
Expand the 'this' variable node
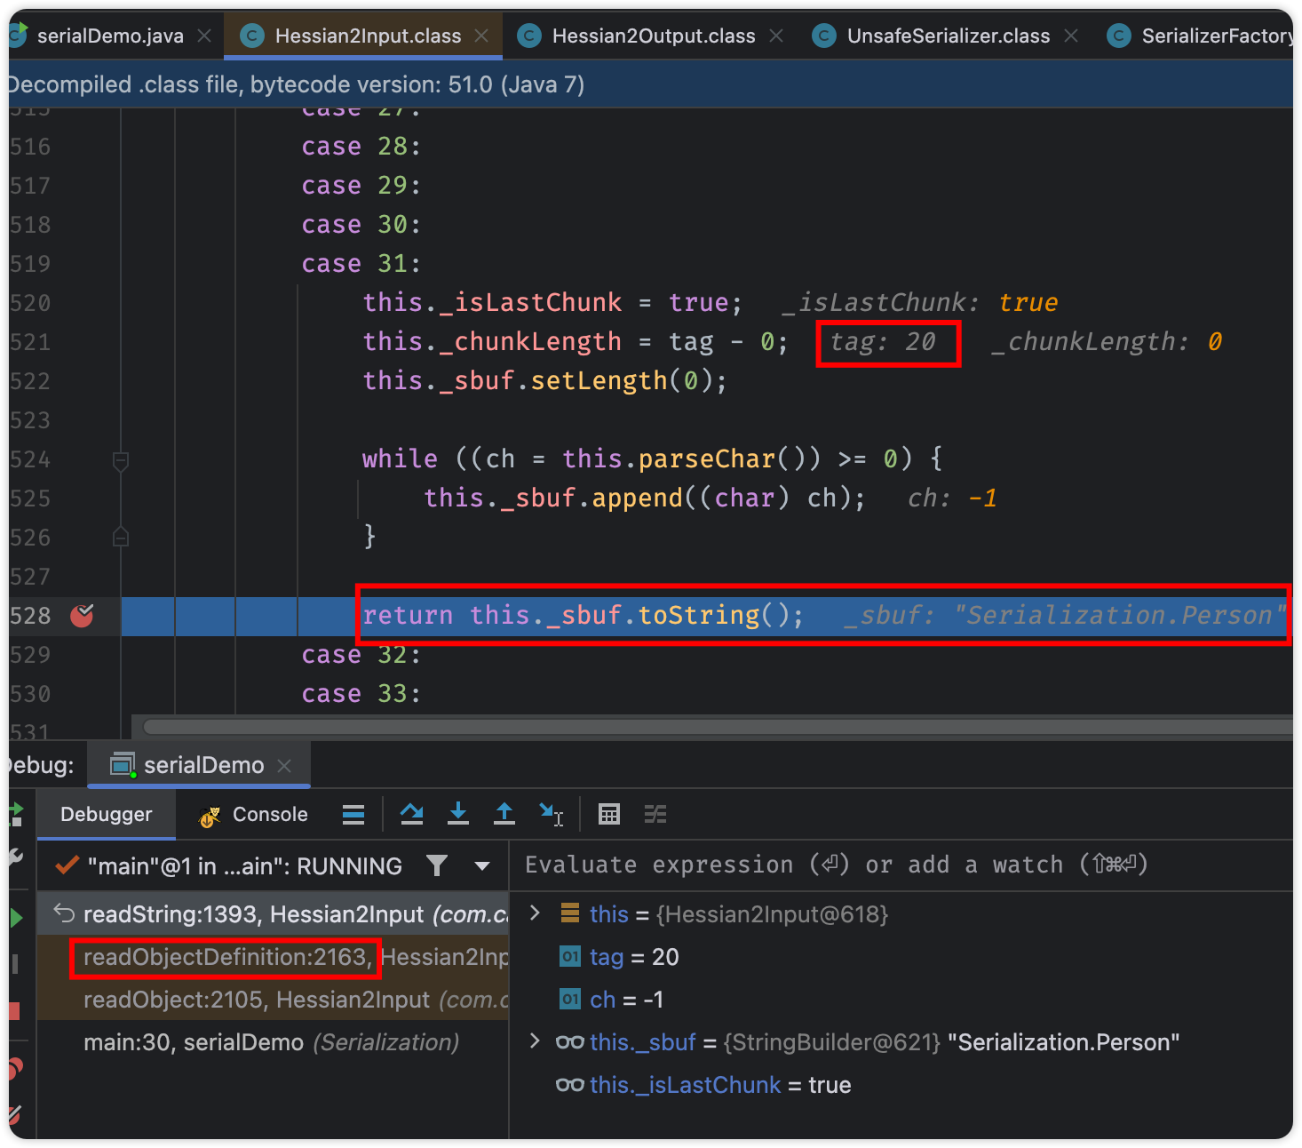point(535,913)
